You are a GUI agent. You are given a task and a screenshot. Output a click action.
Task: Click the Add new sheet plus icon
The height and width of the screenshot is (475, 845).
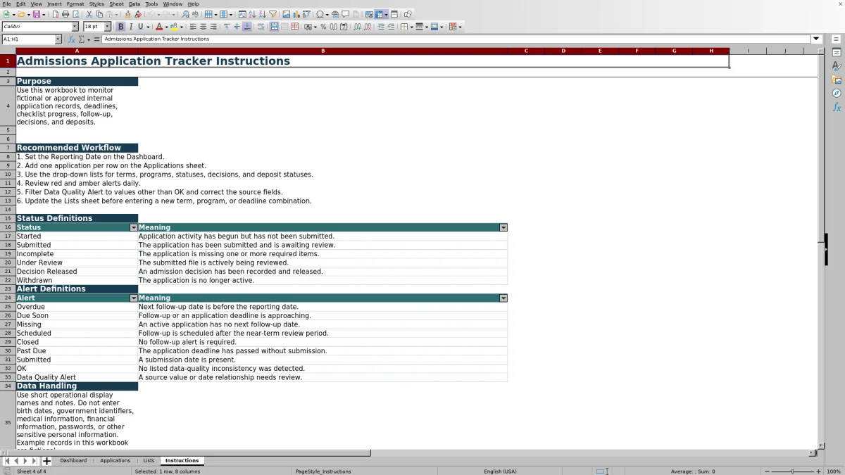[46, 461]
